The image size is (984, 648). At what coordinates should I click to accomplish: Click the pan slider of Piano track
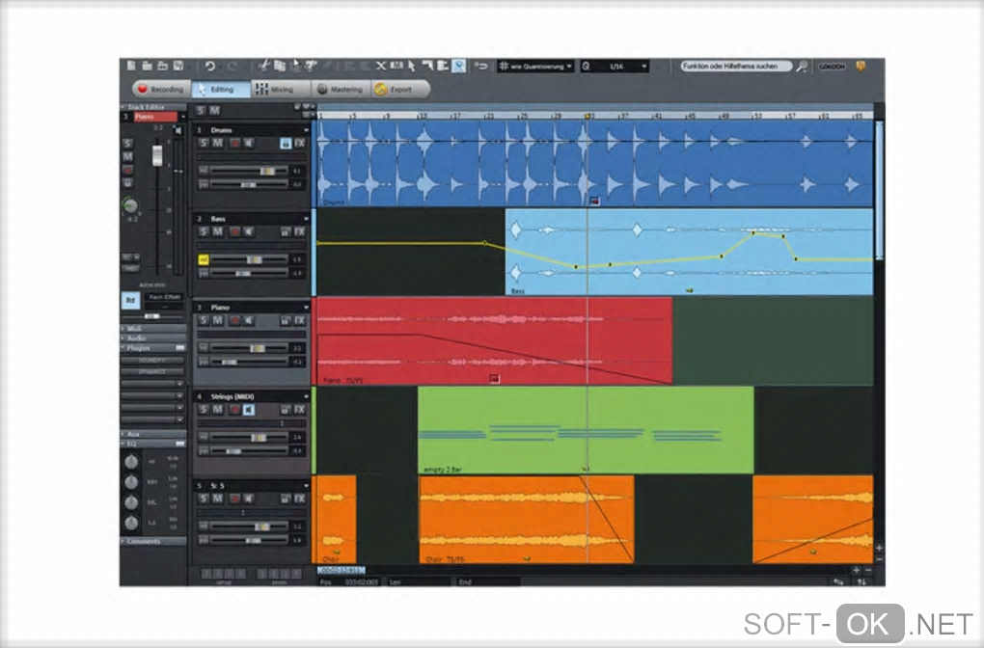click(249, 362)
